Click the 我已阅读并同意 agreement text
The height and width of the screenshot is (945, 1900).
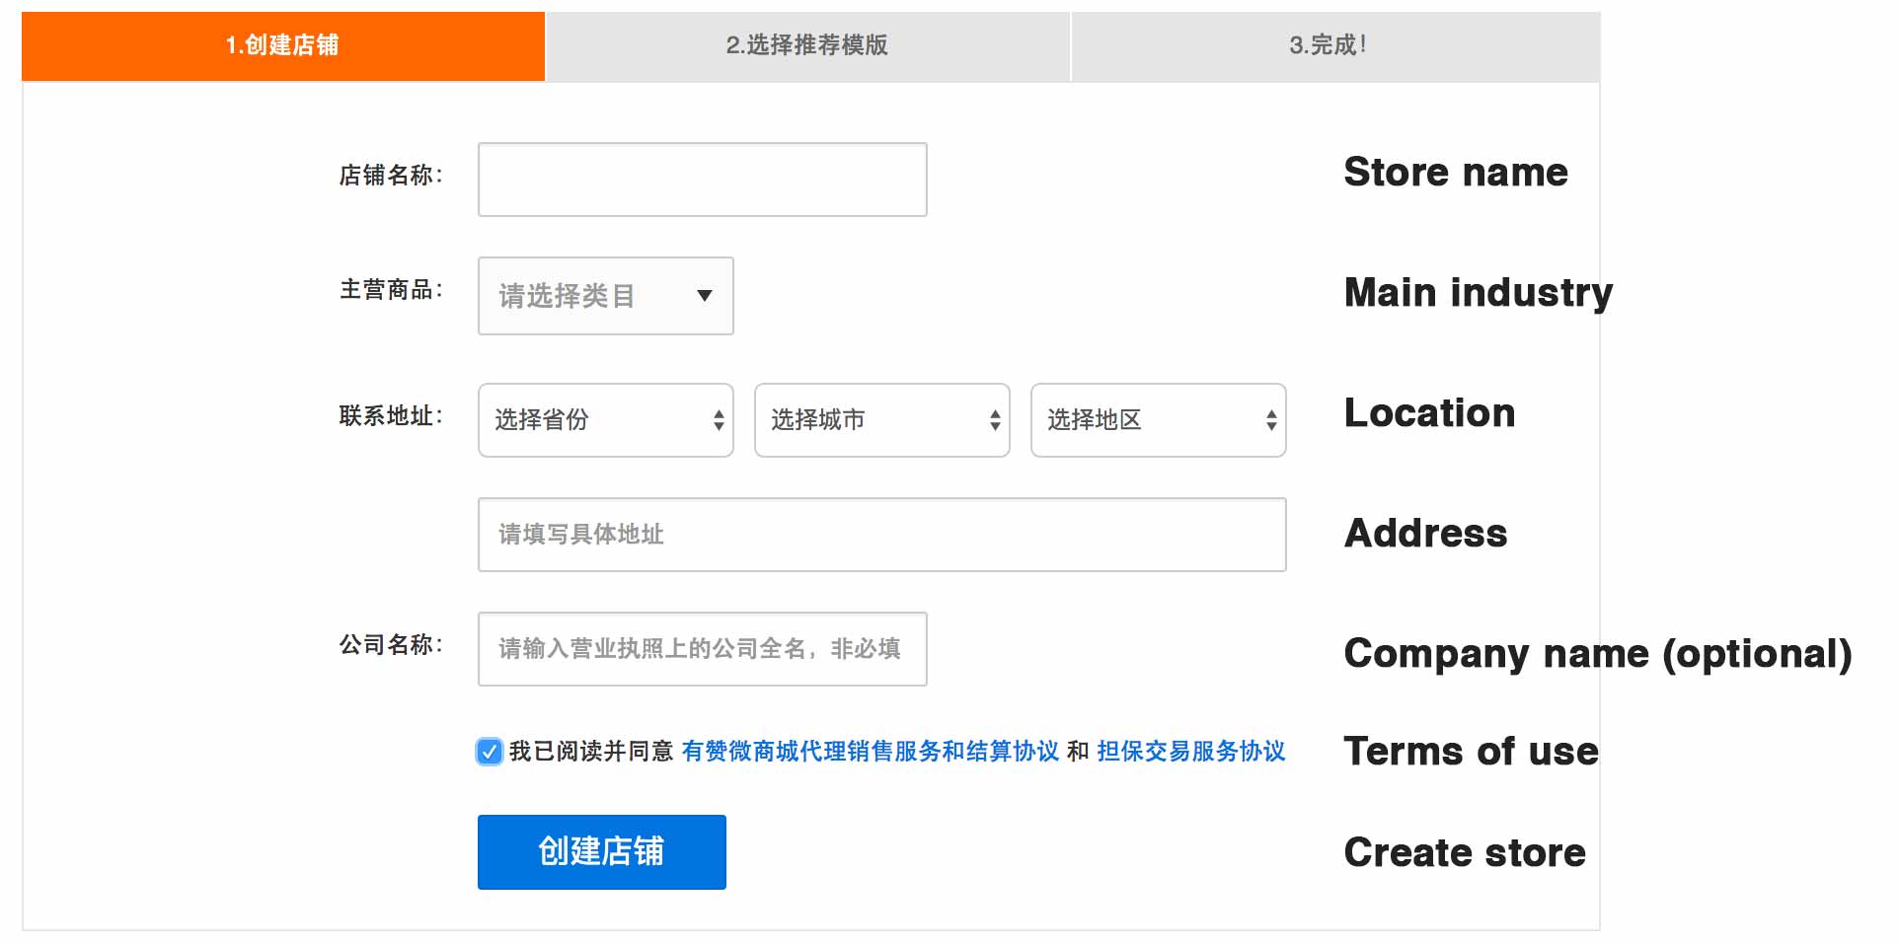[591, 752]
